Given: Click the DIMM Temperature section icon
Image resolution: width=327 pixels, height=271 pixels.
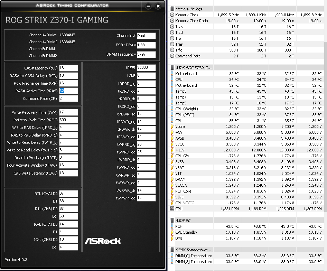Looking at the screenshot, I should click(172, 250).
